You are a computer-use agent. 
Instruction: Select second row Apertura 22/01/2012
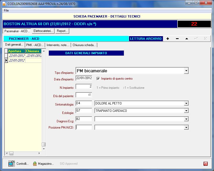coord(17,60)
